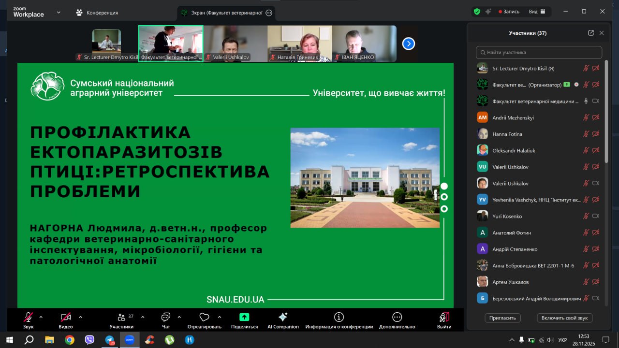
Task: Click the Пригласить invite button
Action: pyautogui.click(x=502, y=318)
